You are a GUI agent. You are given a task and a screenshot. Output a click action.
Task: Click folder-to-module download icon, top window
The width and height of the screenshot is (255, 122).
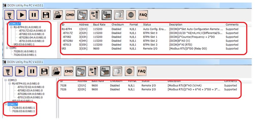coord(95,15)
